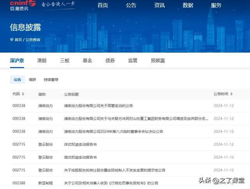This screenshot has width=250, height=189.
Task: Switch to the 港股 tab
Action: [x=42, y=61]
